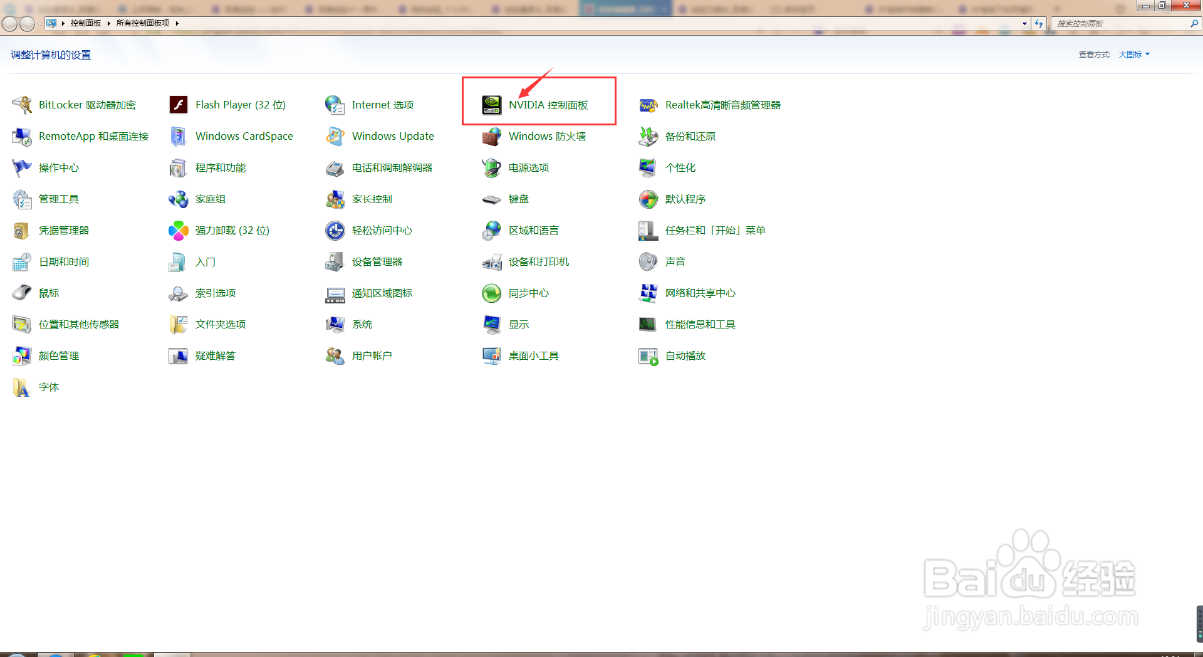This screenshot has width=1203, height=657.
Task: Click the Flash Player (32 位) icon
Action: pos(179,105)
